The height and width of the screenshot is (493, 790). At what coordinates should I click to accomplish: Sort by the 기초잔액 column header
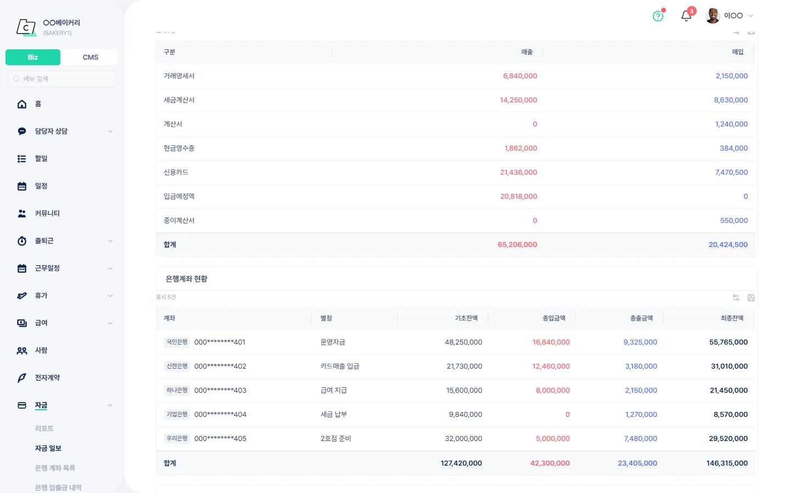(466, 318)
